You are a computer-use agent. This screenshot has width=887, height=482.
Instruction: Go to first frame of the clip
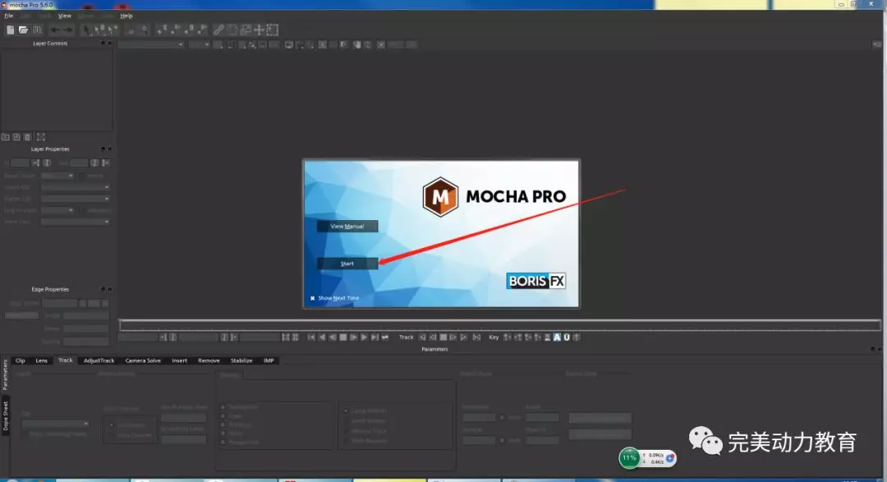pos(311,337)
